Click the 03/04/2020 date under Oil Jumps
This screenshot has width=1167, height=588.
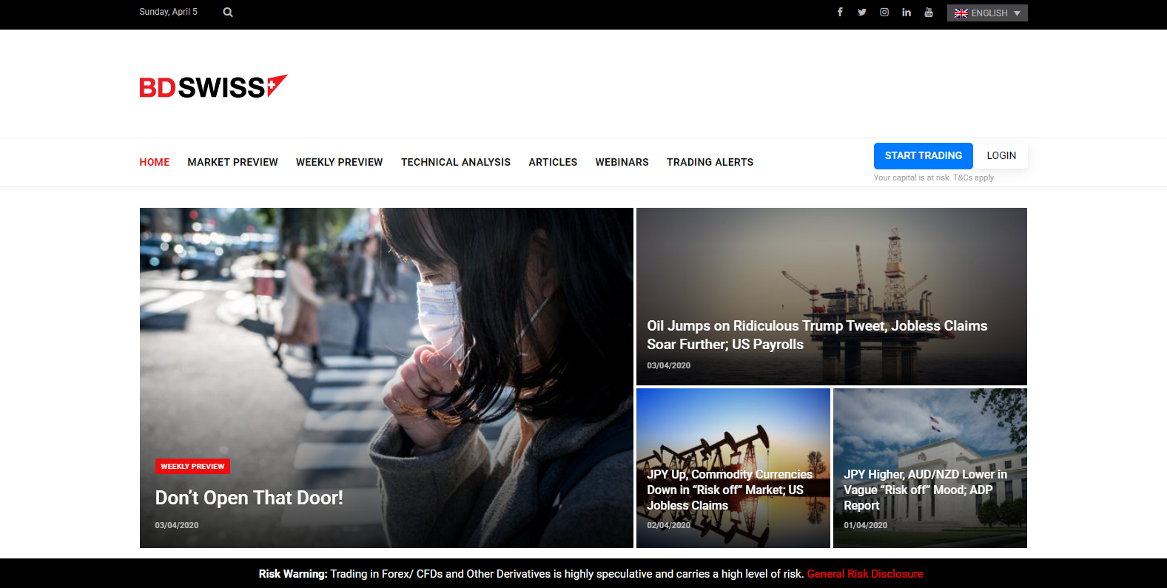[x=669, y=365]
